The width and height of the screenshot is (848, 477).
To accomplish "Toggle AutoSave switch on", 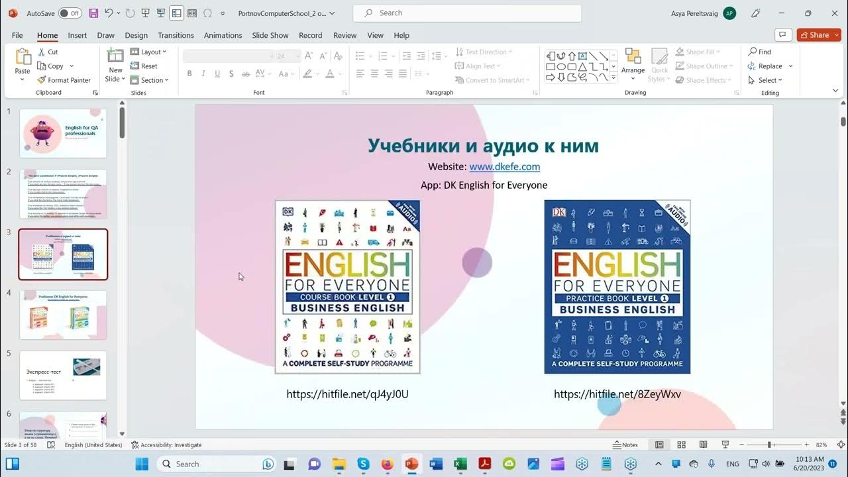I will 70,13.
